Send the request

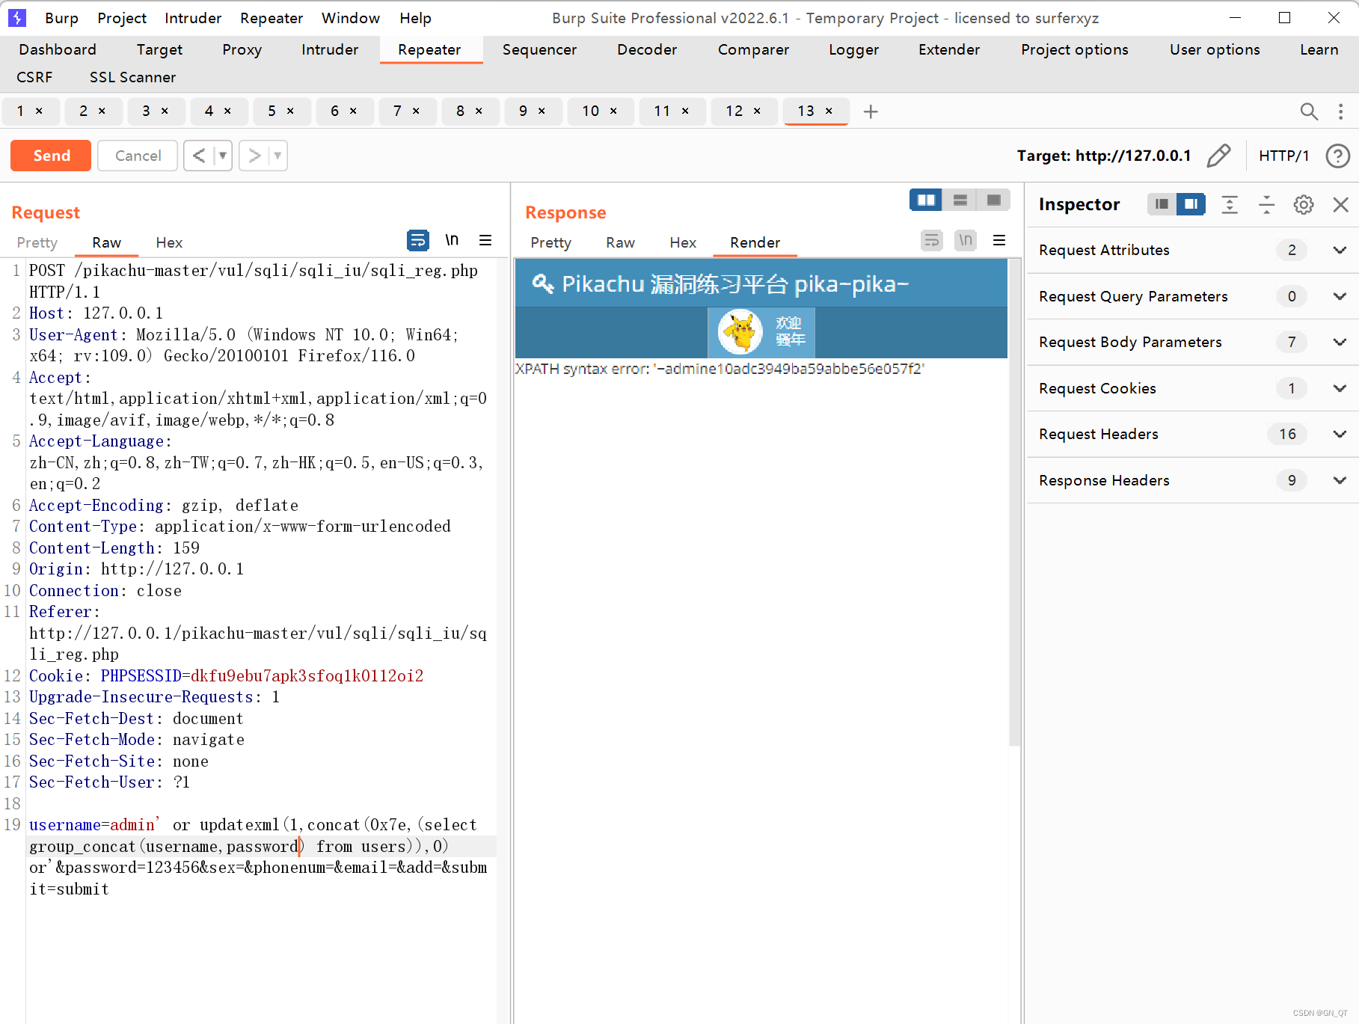pyautogui.click(x=51, y=156)
